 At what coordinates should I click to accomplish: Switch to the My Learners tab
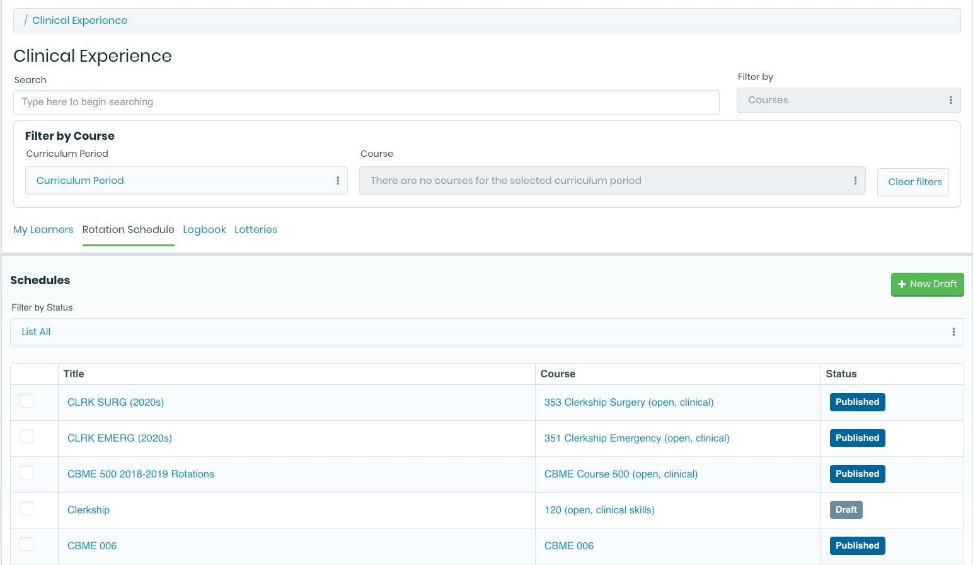[43, 230]
